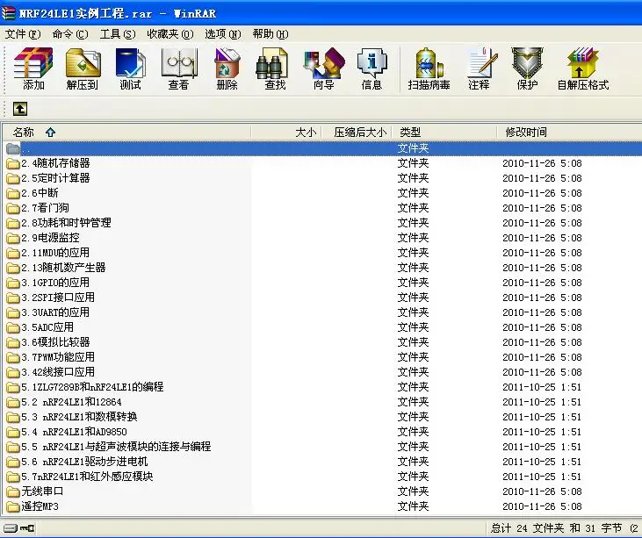Select row 5.1ZLG7289B和nRF24LE1的编程
642x538 pixels.
(323, 387)
